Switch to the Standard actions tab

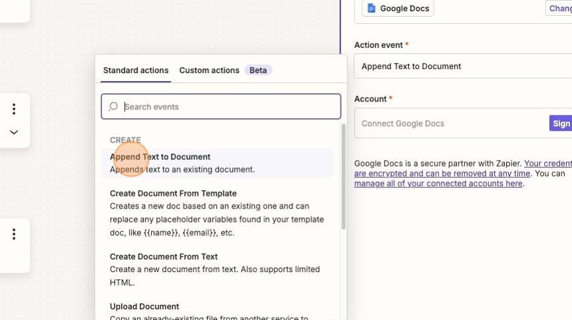[136, 70]
